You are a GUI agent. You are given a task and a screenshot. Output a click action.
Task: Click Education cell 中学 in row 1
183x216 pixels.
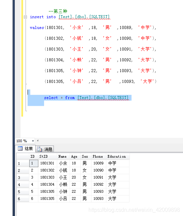118,163
